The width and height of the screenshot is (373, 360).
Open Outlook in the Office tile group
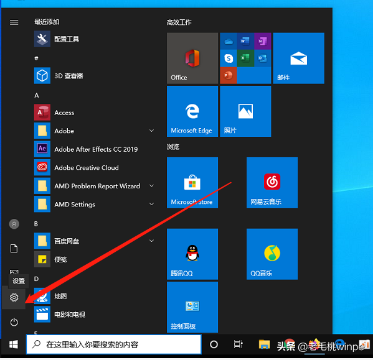pyautogui.click(x=263, y=58)
